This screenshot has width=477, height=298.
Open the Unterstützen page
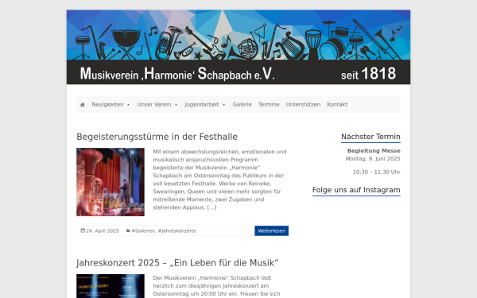[303, 105]
